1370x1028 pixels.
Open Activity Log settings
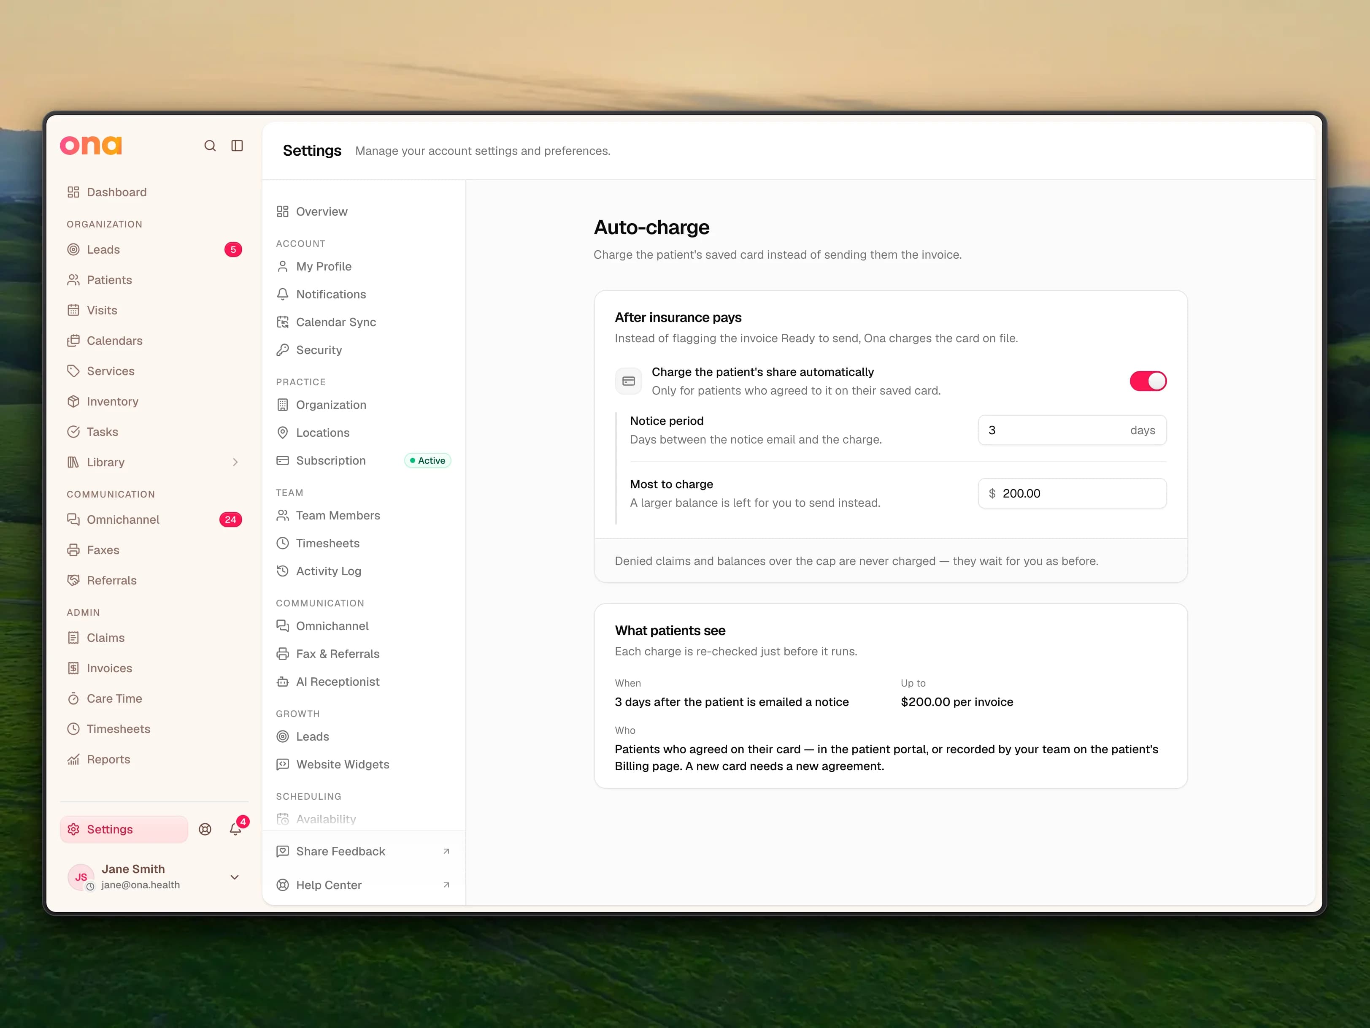coord(364,571)
